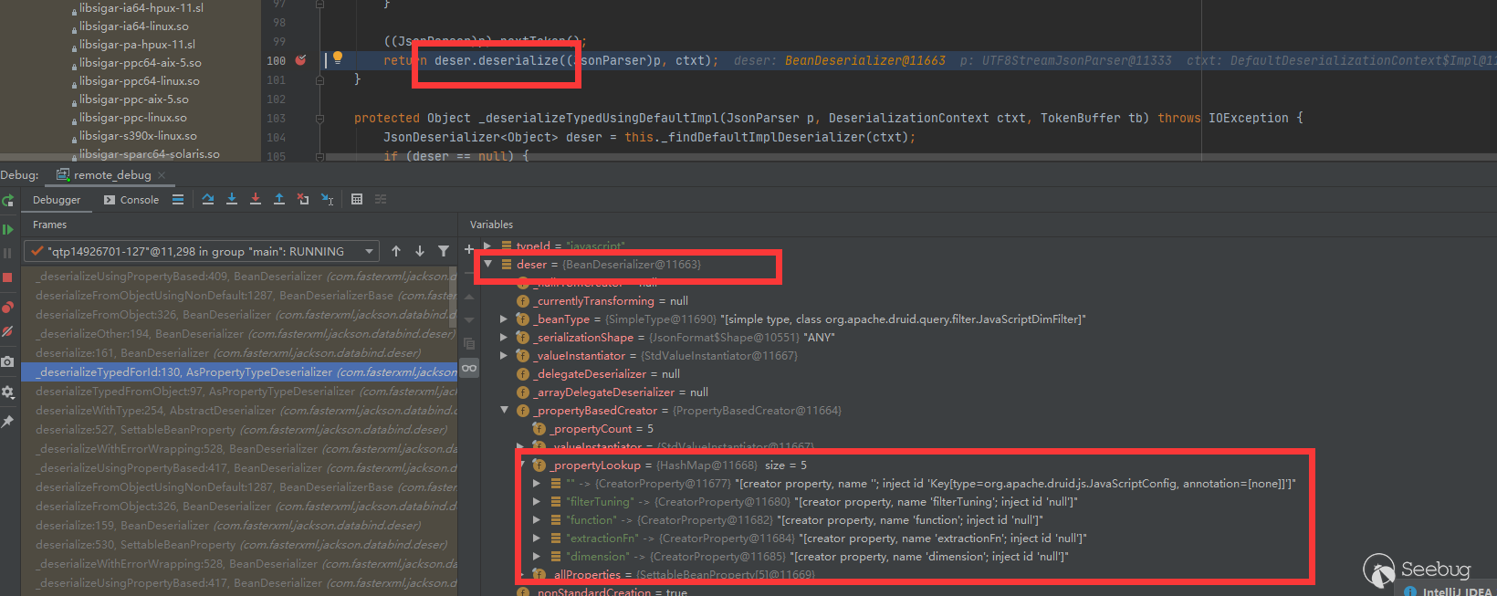Viewport: 1497px width, 596px height.
Task: Switch to the Console tab
Action: coord(131,200)
